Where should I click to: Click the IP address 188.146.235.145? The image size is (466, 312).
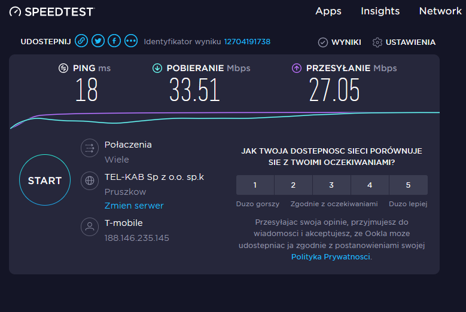point(137,238)
